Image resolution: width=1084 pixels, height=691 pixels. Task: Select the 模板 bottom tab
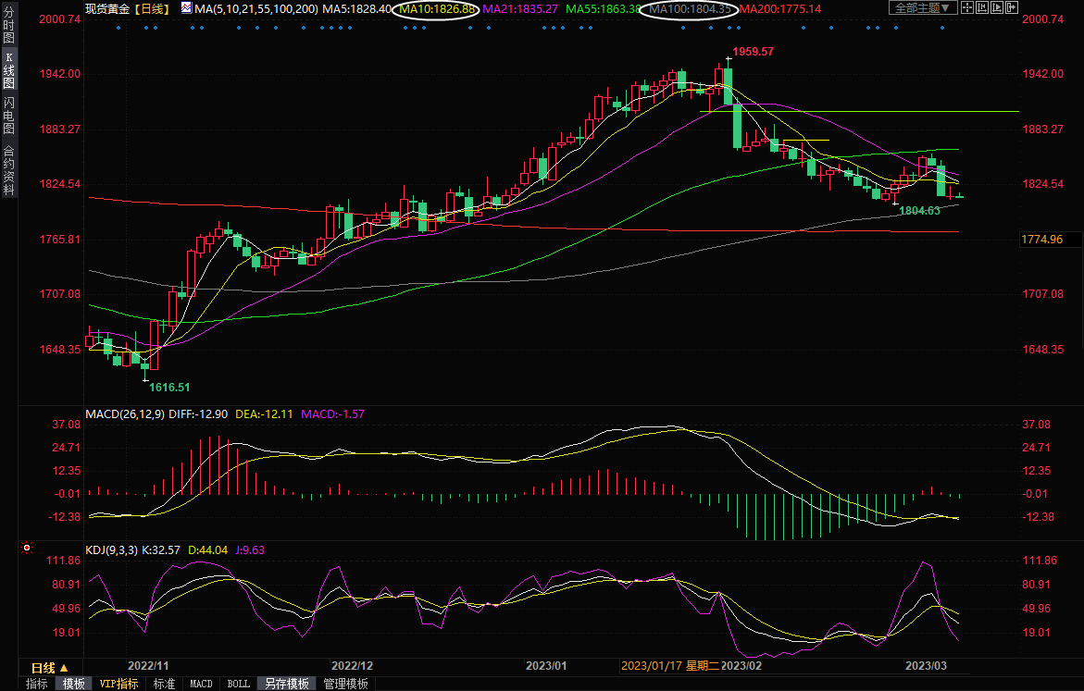(73, 684)
